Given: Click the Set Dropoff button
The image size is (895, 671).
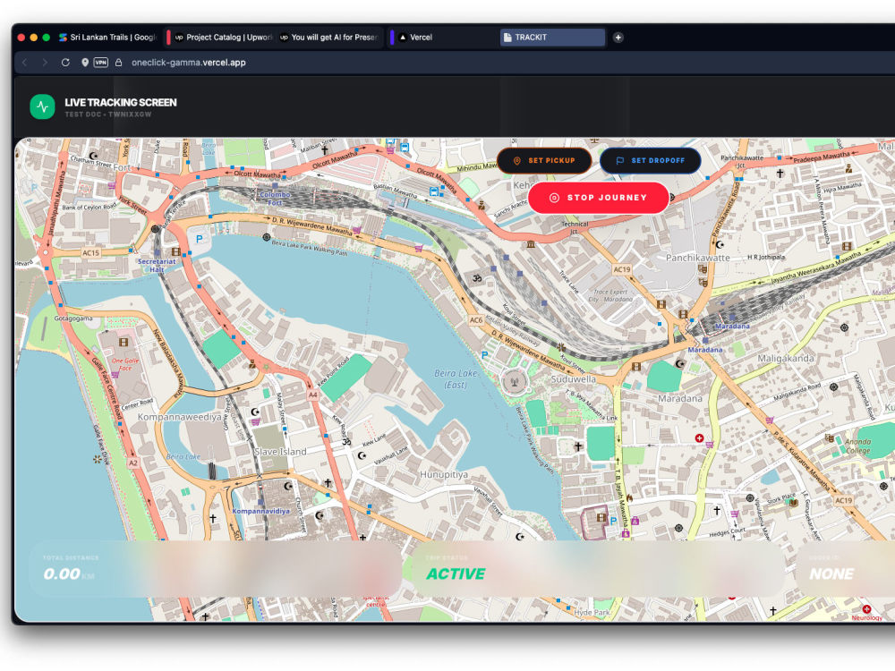Looking at the screenshot, I should click(650, 160).
